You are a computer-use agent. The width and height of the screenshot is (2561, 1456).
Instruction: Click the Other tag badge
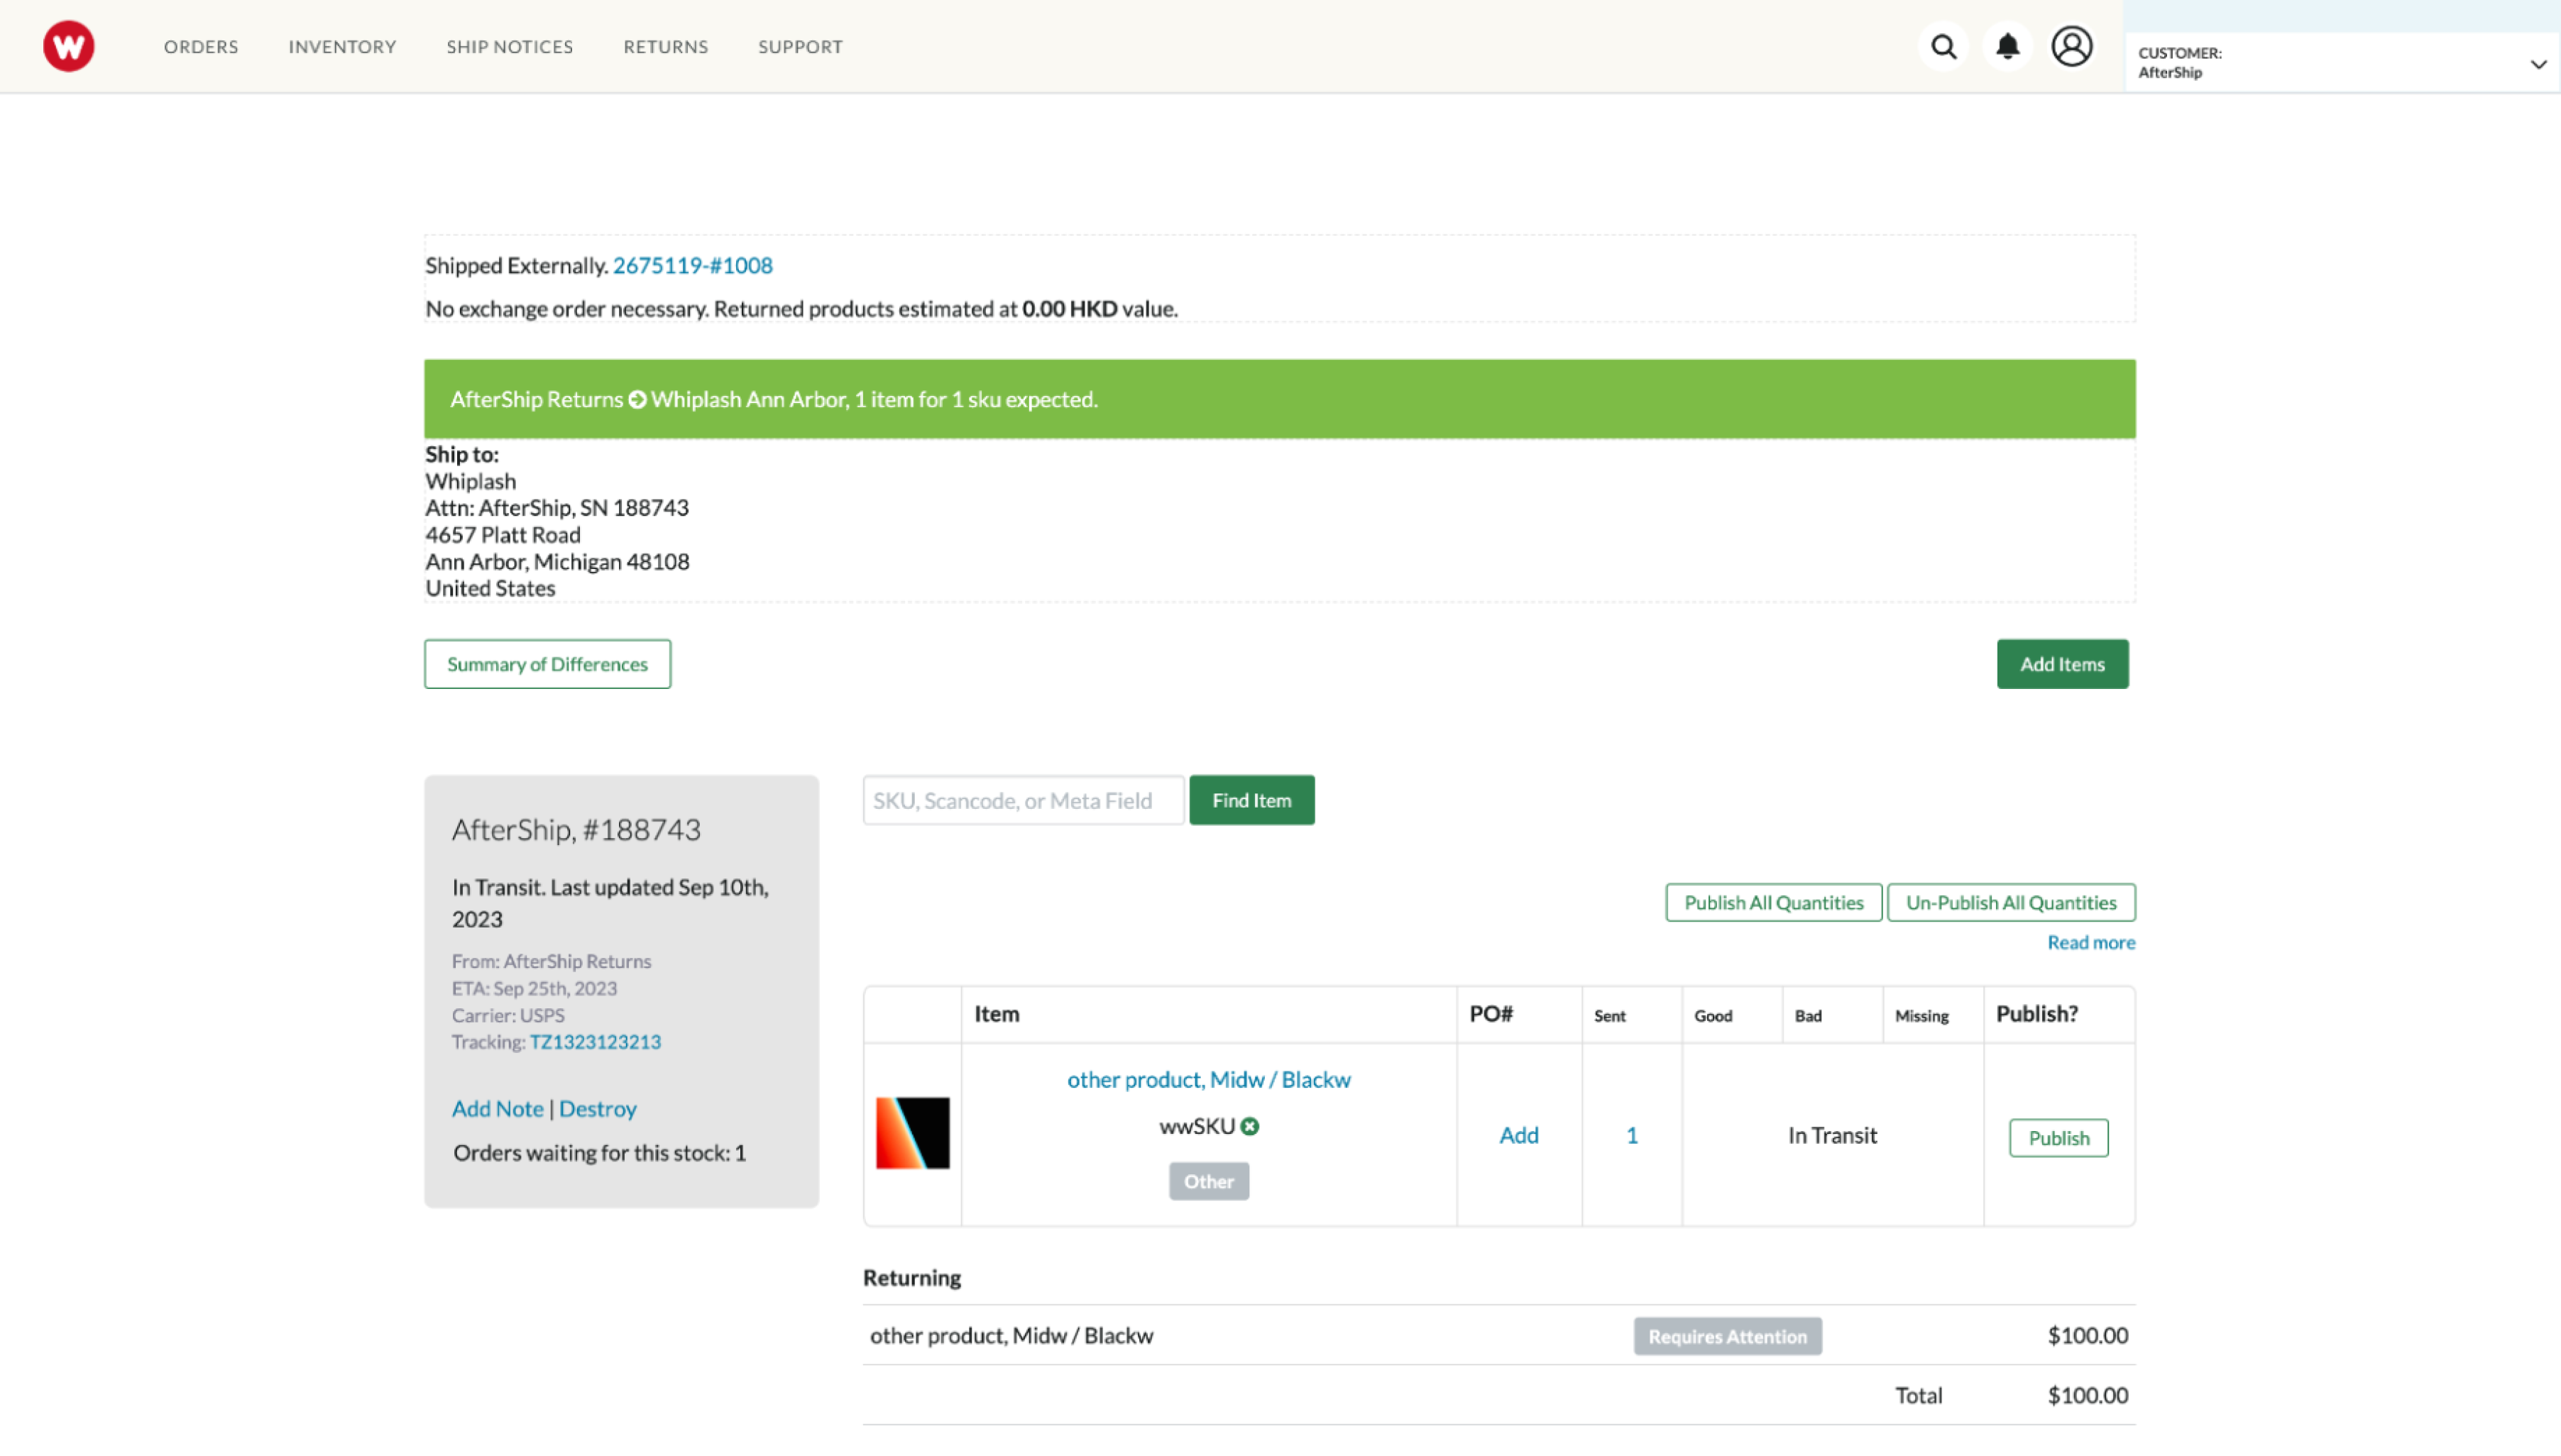(x=1209, y=1181)
